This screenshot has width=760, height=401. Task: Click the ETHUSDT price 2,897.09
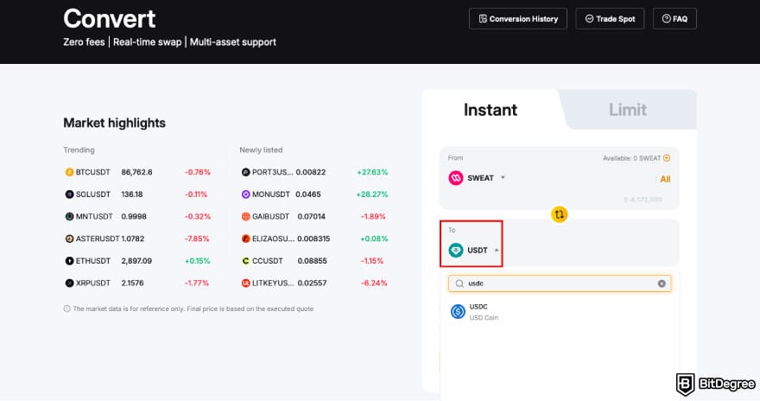coord(136,261)
